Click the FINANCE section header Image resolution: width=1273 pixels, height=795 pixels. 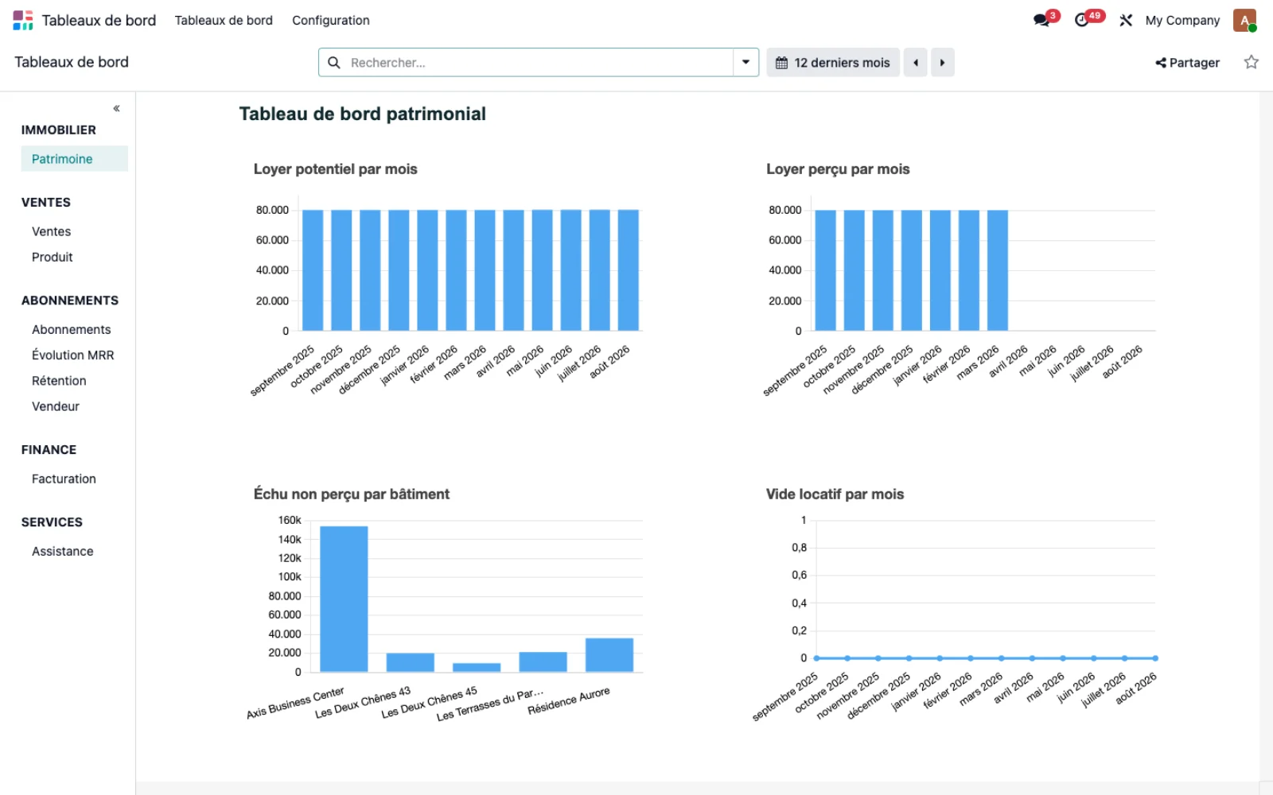click(49, 450)
